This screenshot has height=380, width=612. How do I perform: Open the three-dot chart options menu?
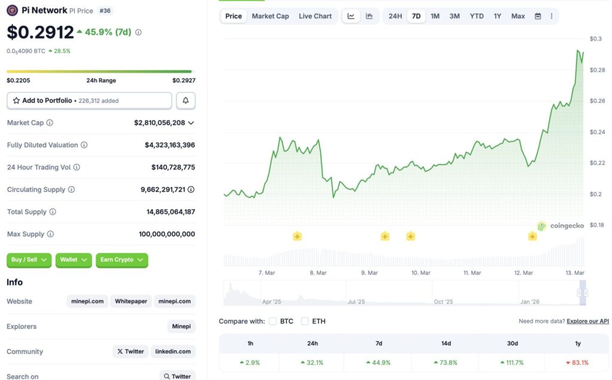point(552,16)
